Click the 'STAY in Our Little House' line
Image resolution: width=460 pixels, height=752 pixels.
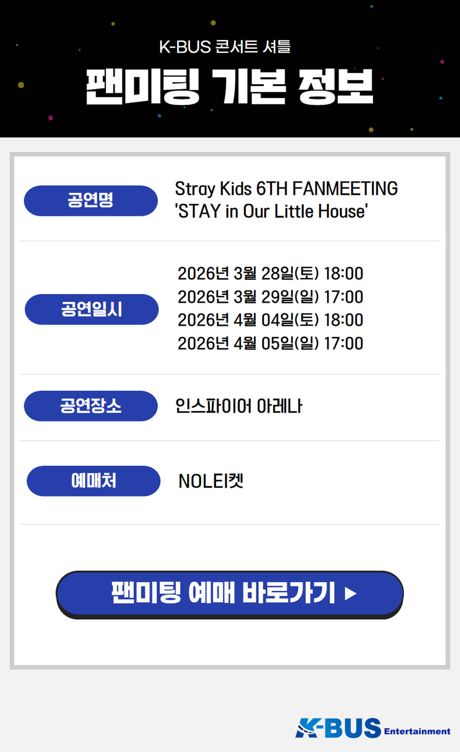[271, 211]
